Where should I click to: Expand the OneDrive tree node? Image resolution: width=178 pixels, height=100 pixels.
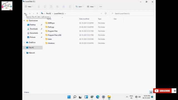(24, 42)
